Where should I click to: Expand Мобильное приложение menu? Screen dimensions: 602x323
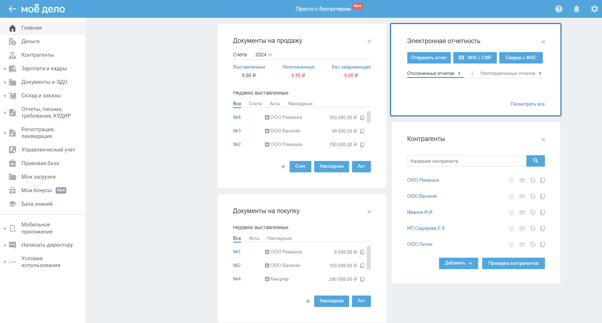(x=5, y=229)
